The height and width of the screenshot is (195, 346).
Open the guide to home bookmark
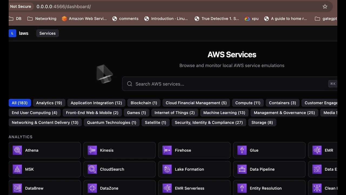pos(285,19)
